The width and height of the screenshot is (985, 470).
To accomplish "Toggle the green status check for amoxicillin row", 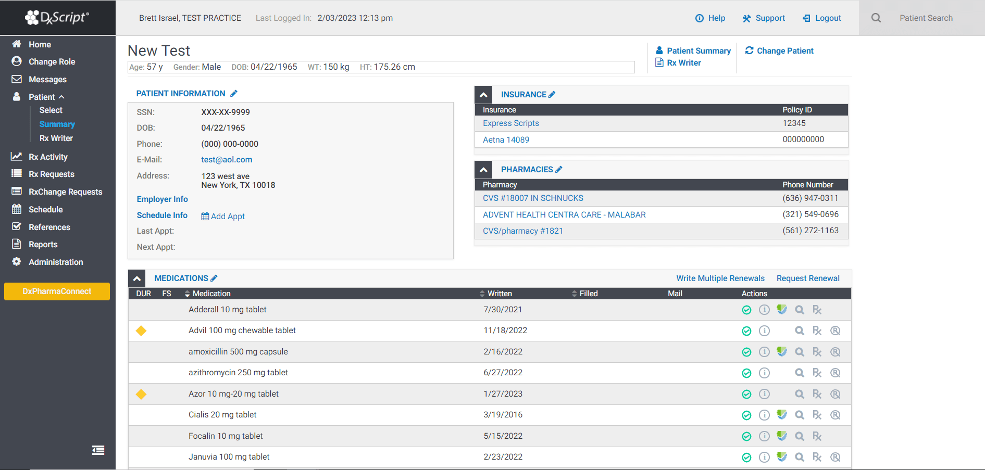I will click(746, 352).
